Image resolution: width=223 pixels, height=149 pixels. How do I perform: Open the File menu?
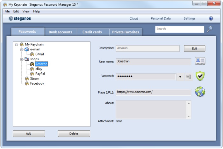[7, 11]
